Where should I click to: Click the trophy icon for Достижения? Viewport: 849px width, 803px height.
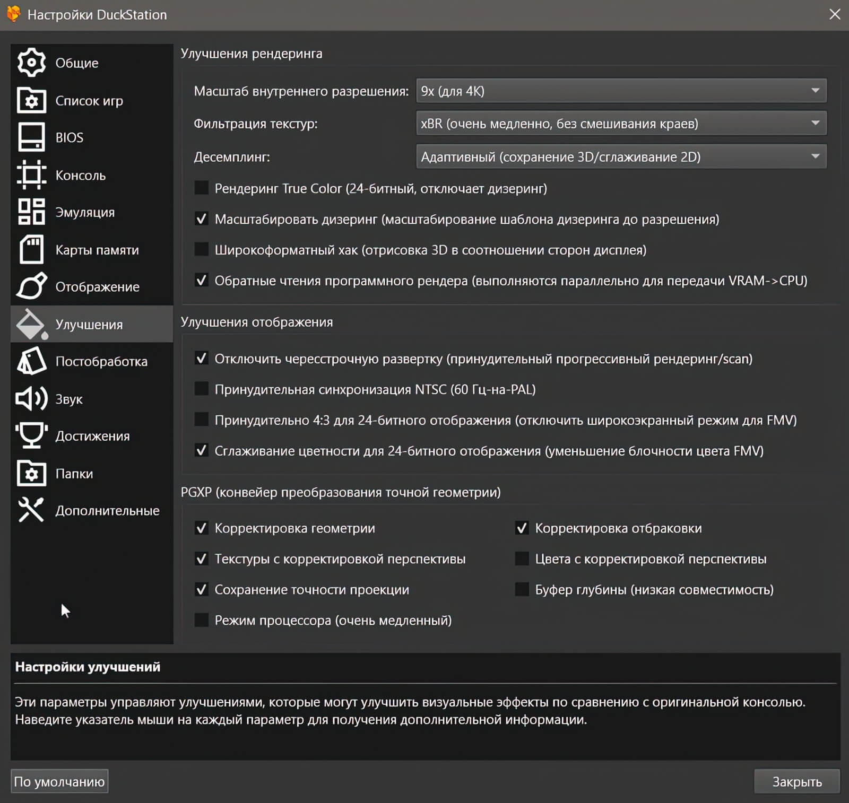tap(31, 436)
